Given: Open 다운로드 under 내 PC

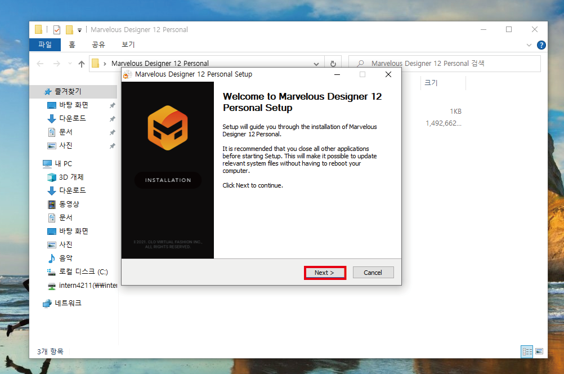Looking at the screenshot, I should point(72,190).
